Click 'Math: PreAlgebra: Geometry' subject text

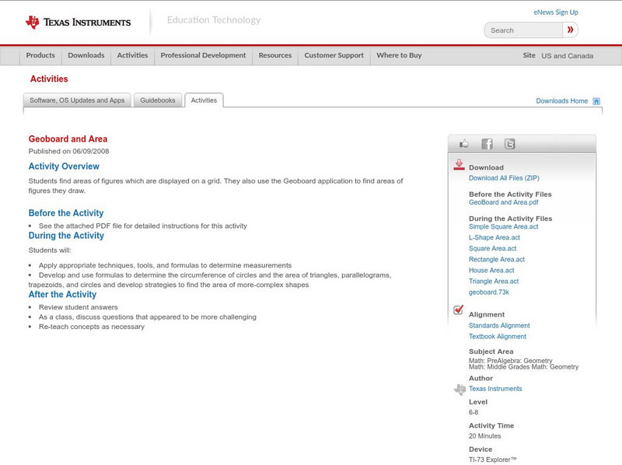(511, 361)
